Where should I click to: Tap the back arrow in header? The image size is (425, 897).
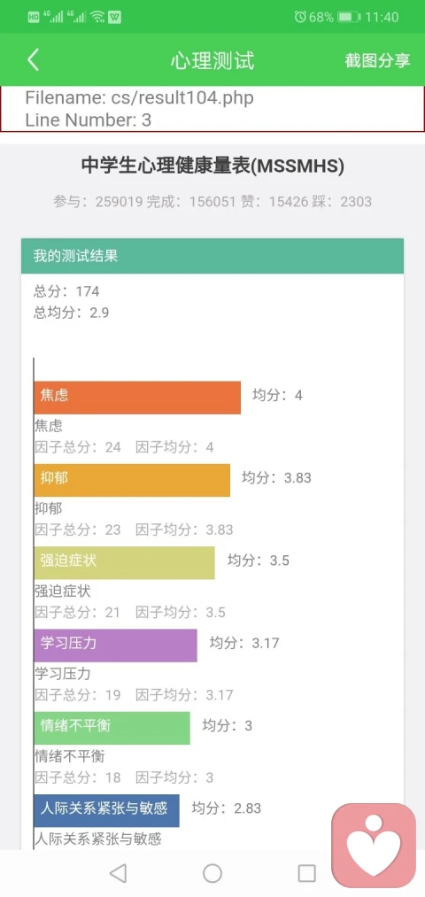(x=33, y=60)
